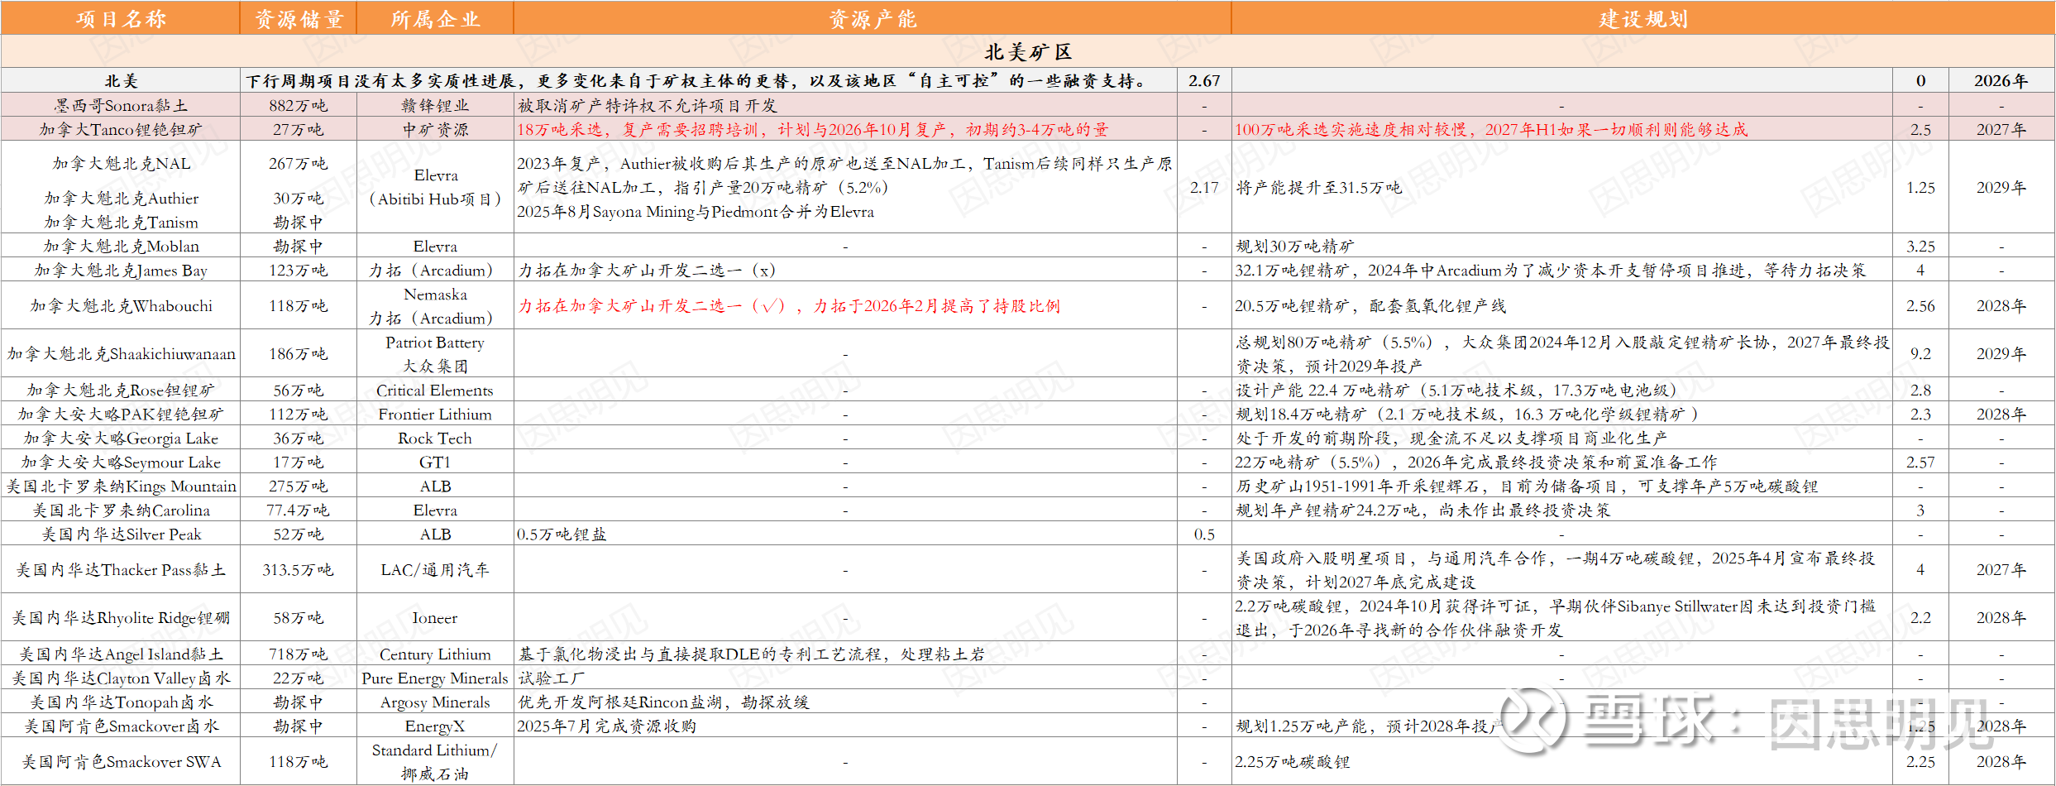Select the 0.5万吨锂盐 capacity text
The width and height of the screenshot is (2056, 786).
point(562,534)
